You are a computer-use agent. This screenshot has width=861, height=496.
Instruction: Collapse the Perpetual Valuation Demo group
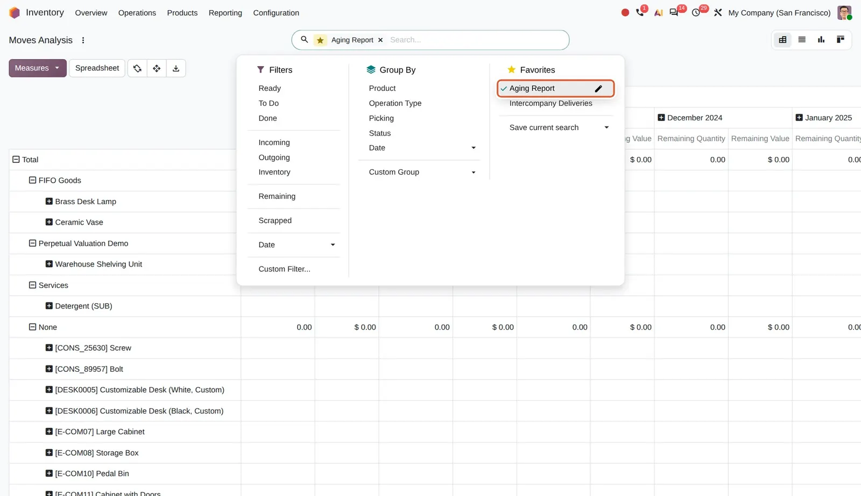(32, 243)
